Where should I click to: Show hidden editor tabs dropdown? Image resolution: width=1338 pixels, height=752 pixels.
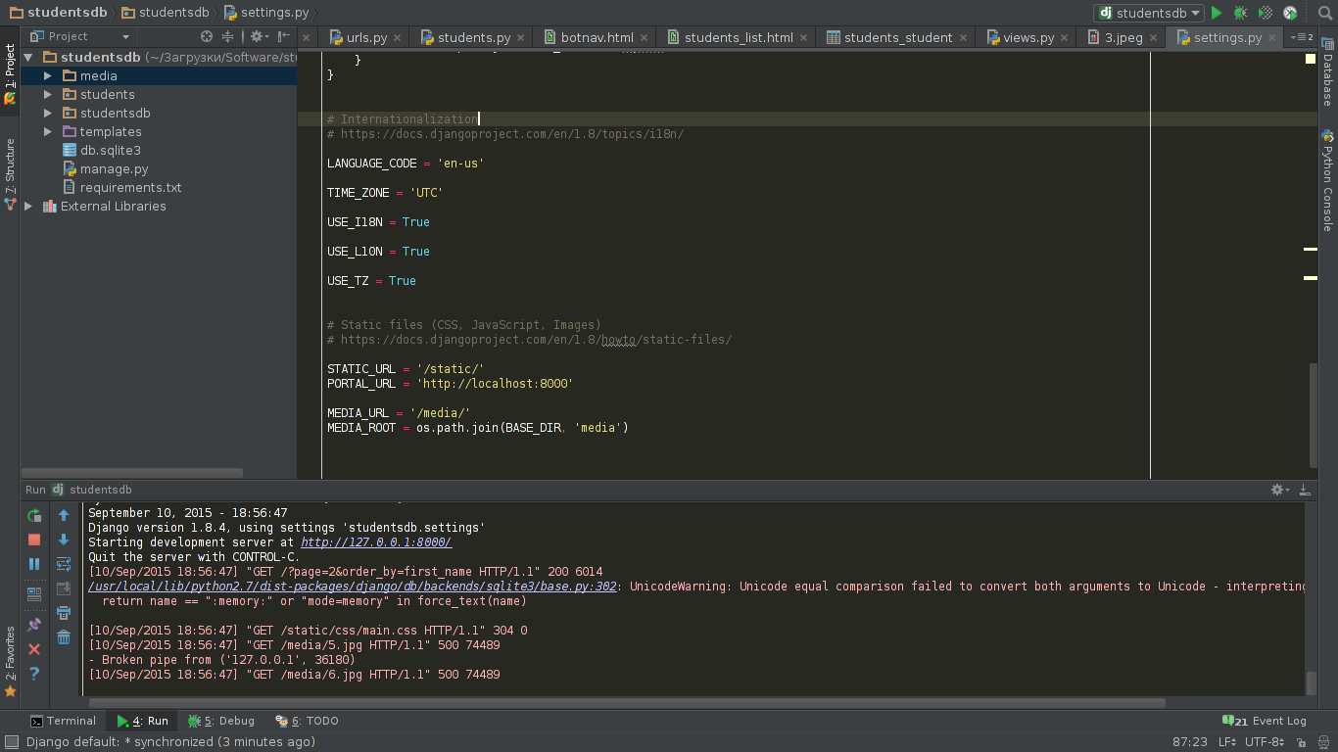(x=1303, y=37)
